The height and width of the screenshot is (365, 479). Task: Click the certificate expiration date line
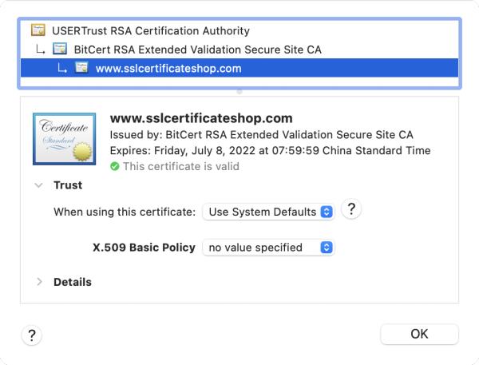click(269, 151)
